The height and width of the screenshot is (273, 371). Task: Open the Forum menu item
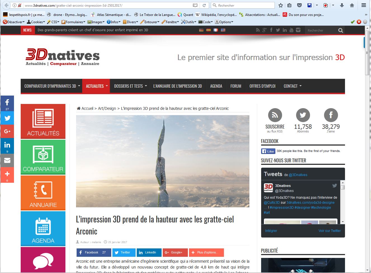click(x=236, y=86)
